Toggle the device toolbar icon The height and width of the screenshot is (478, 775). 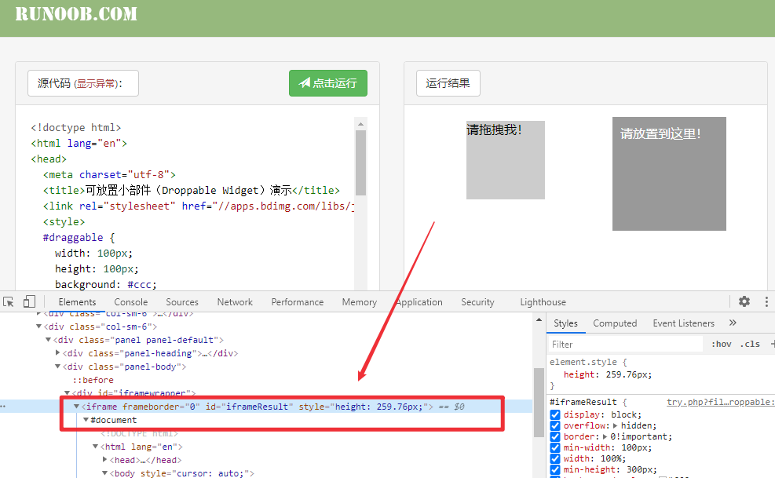click(x=29, y=301)
